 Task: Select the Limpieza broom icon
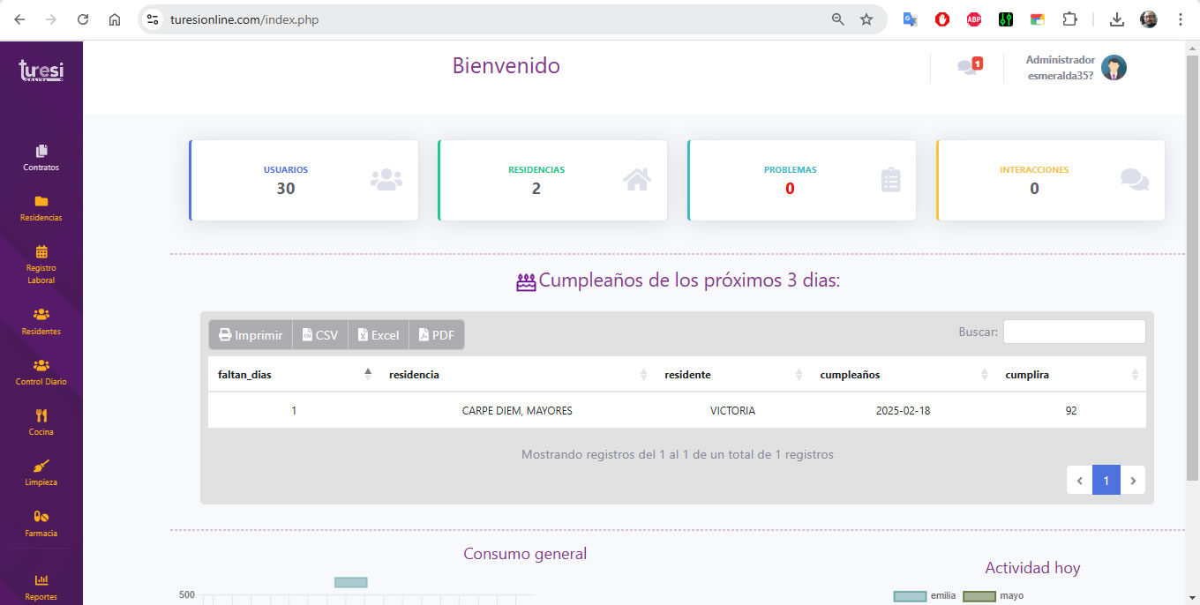[x=41, y=466]
